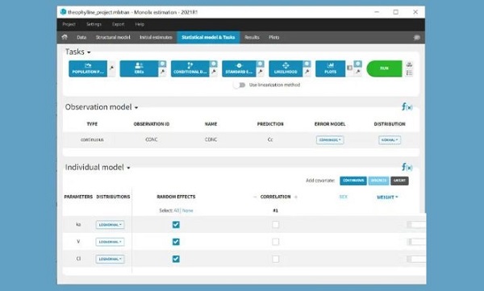The image size is (484, 291).
Task: Run the EBEs task button
Action: (x=139, y=69)
